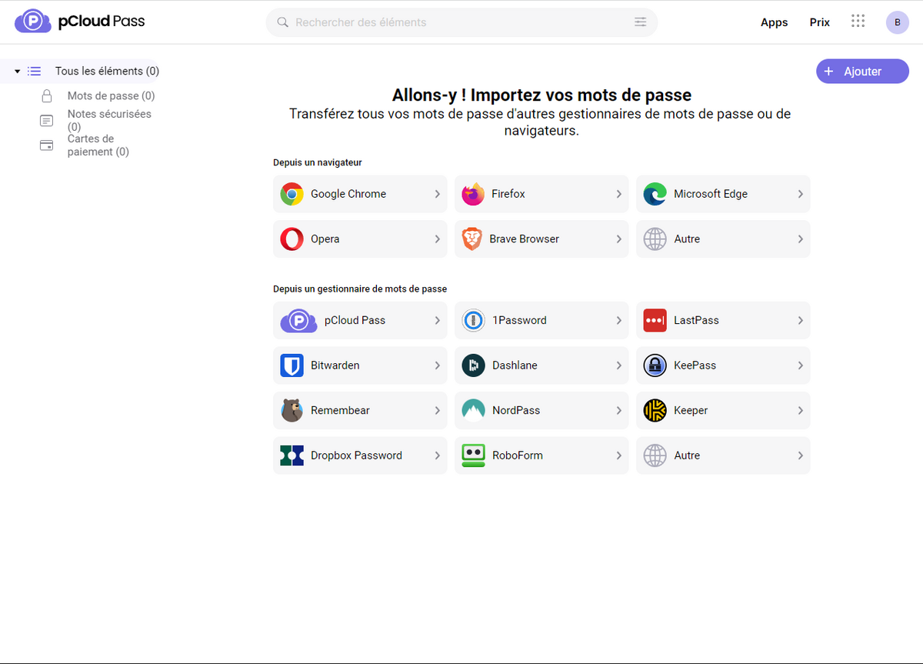The width and height of the screenshot is (923, 664).
Task: Select Tous les éléments (0)
Action: coord(107,71)
